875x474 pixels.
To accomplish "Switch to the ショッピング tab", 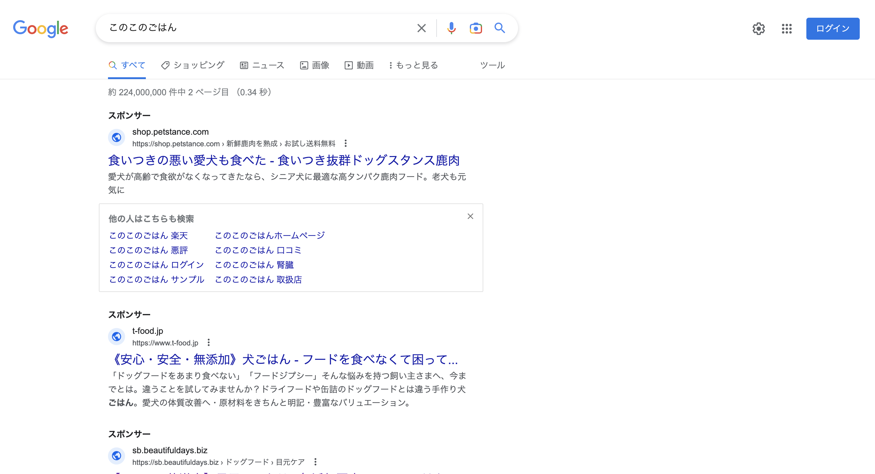I will (193, 65).
